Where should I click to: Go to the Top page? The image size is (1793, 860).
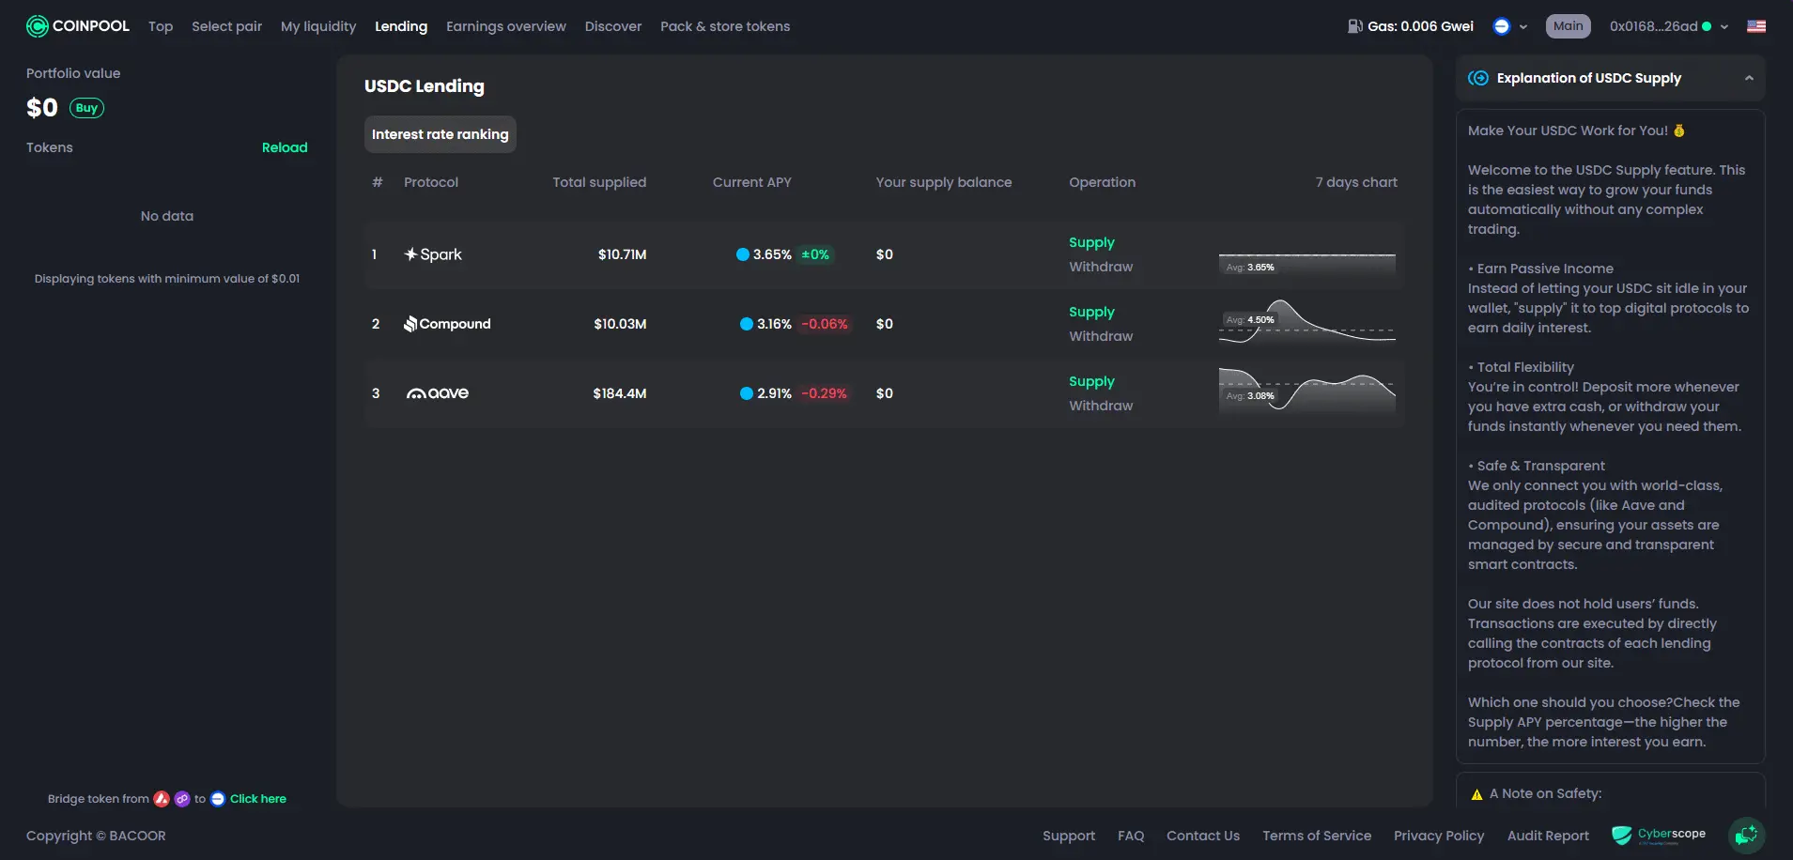coord(161,26)
